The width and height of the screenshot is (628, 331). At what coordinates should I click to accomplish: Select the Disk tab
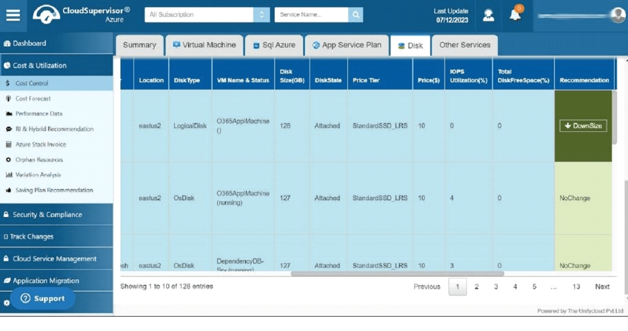pyautogui.click(x=411, y=45)
